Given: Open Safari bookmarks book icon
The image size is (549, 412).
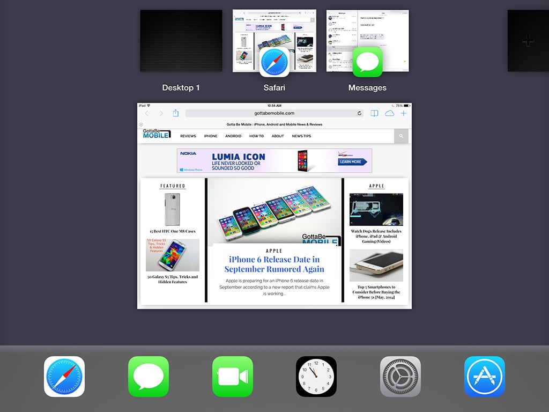Looking at the screenshot, I should [x=375, y=113].
